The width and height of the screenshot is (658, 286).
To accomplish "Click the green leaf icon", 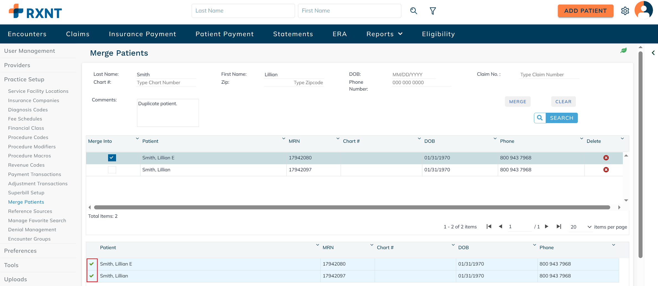I will (x=623, y=51).
